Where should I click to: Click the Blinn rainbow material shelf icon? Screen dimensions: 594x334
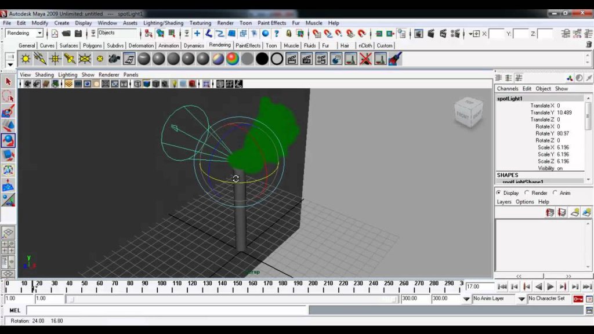tap(233, 59)
